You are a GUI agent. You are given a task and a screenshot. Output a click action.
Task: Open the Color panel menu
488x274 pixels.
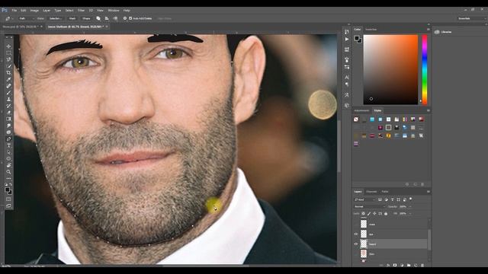coord(429,29)
